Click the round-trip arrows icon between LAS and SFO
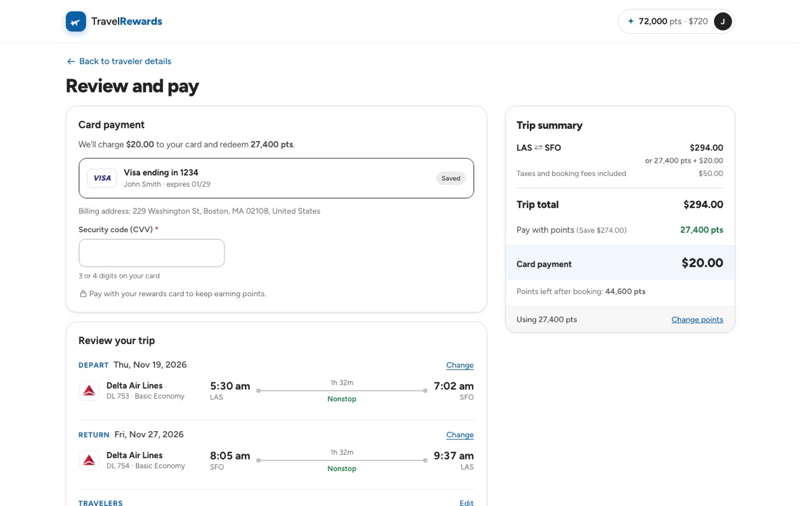809x506 pixels. pyautogui.click(x=539, y=148)
